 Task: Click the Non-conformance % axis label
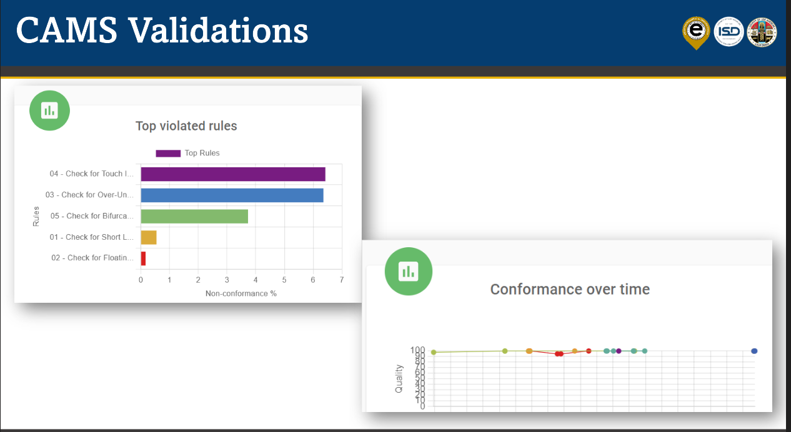click(x=241, y=293)
